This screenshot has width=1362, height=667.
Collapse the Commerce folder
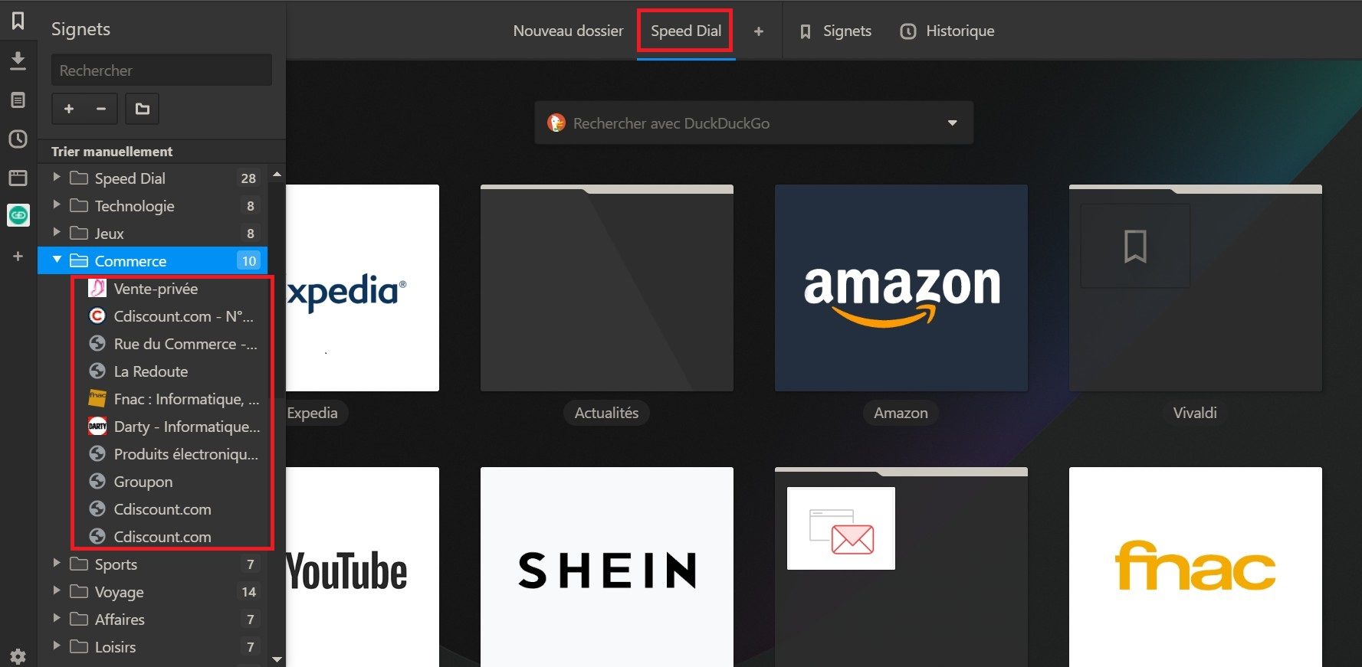[x=57, y=260]
